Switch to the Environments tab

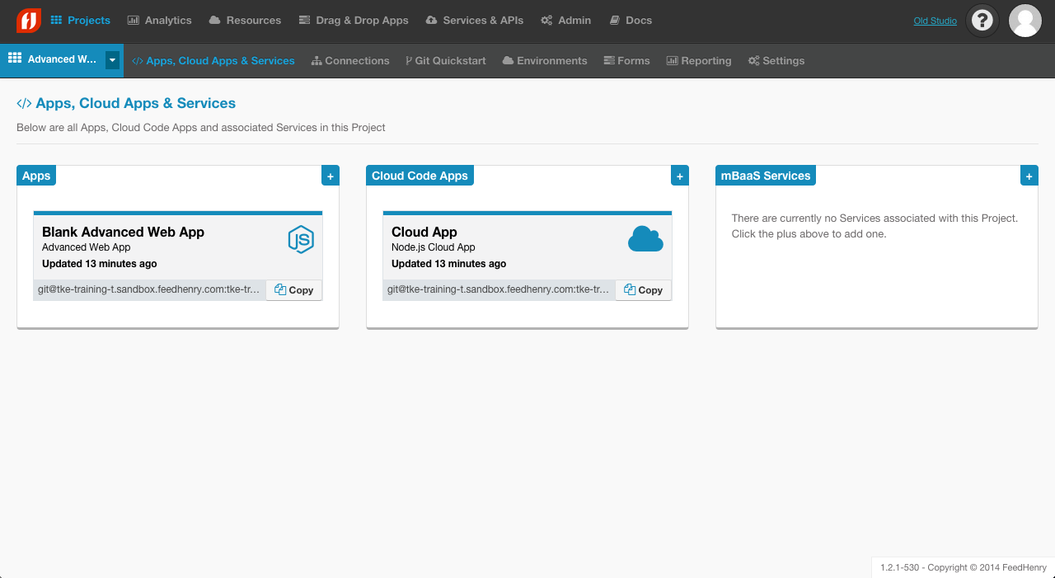(545, 60)
